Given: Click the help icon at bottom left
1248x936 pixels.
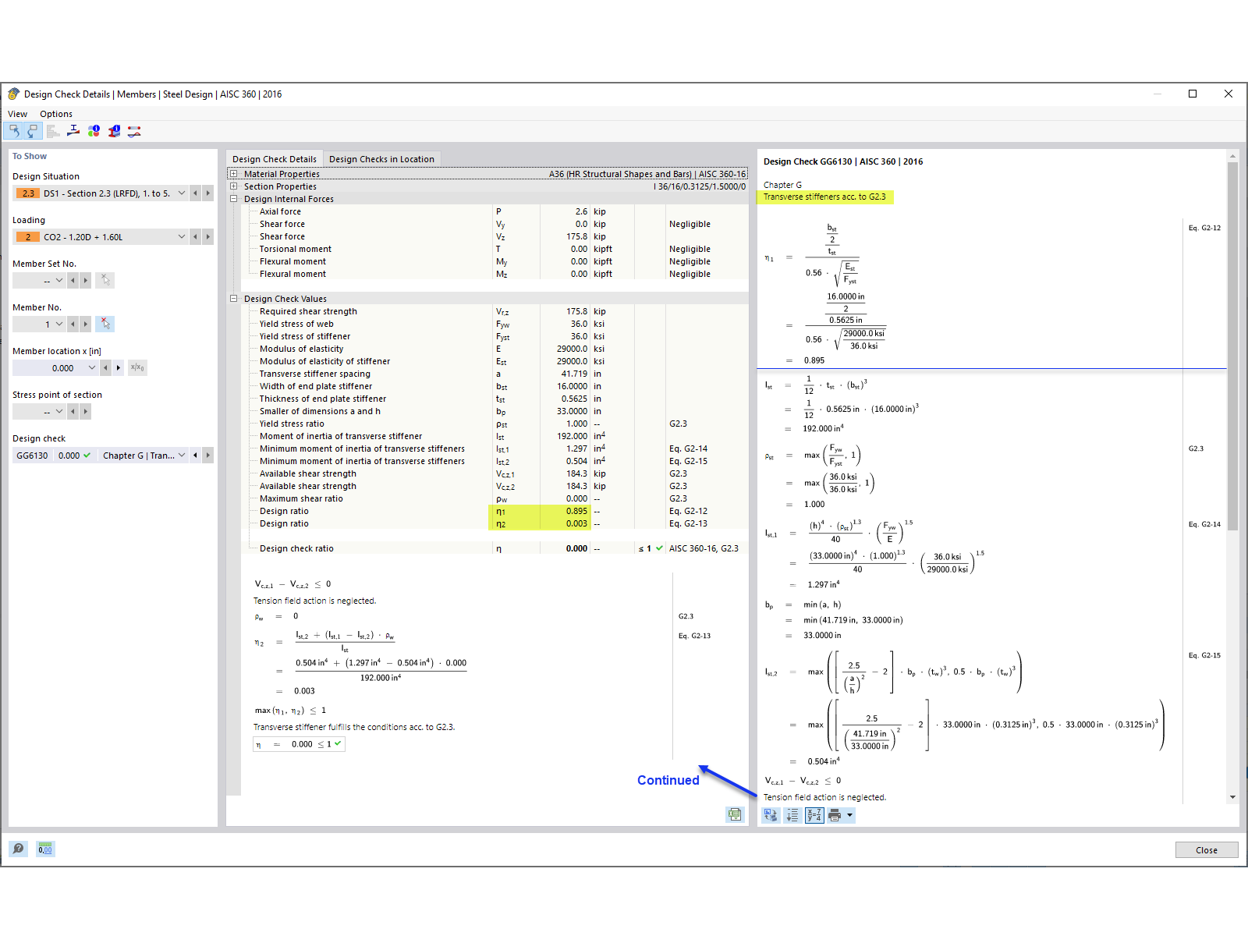Looking at the screenshot, I should point(18,849).
